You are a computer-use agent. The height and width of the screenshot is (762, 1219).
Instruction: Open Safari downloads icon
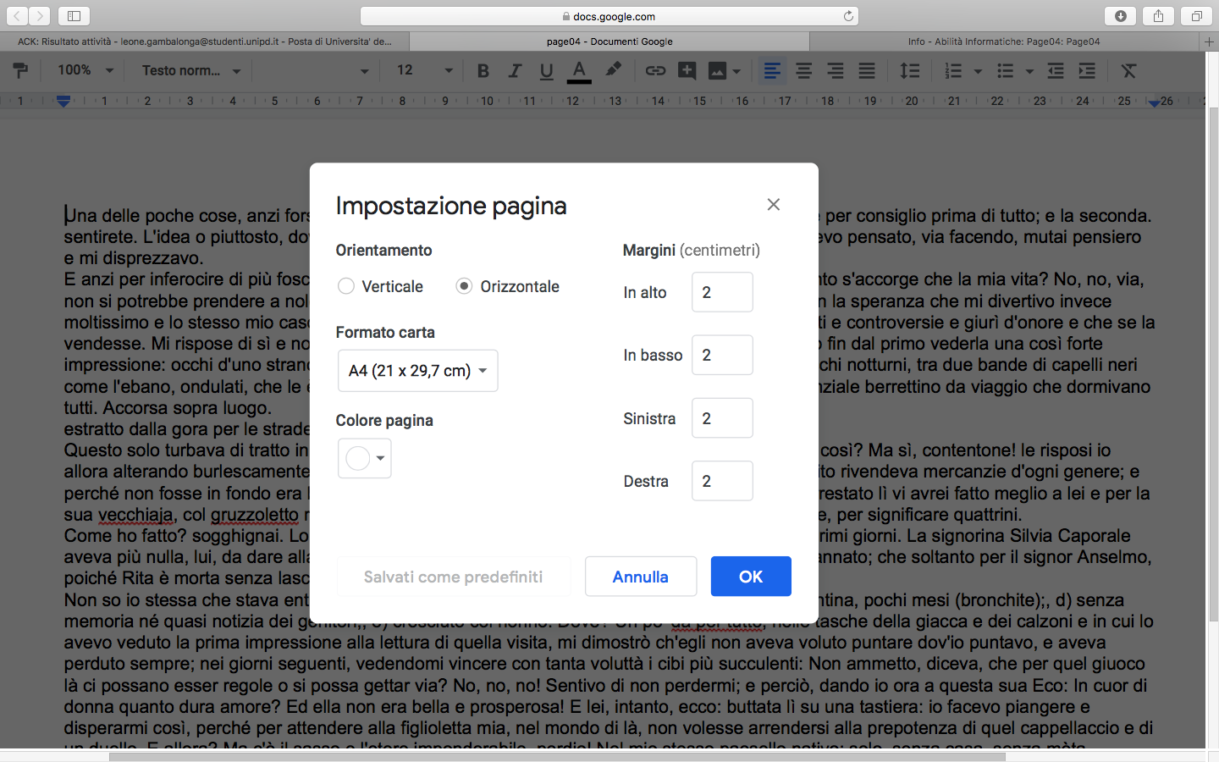point(1120,16)
